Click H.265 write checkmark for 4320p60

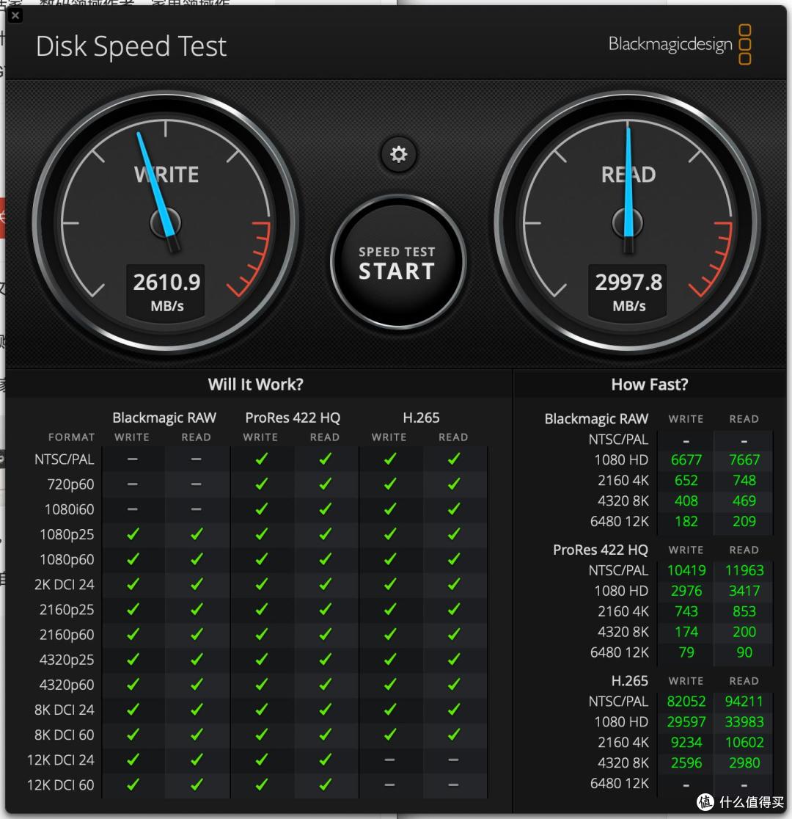(x=389, y=684)
